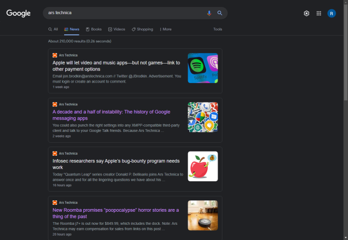The height and width of the screenshot is (240, 348).
Task: Open the Google apps grid
Action: 319,13
